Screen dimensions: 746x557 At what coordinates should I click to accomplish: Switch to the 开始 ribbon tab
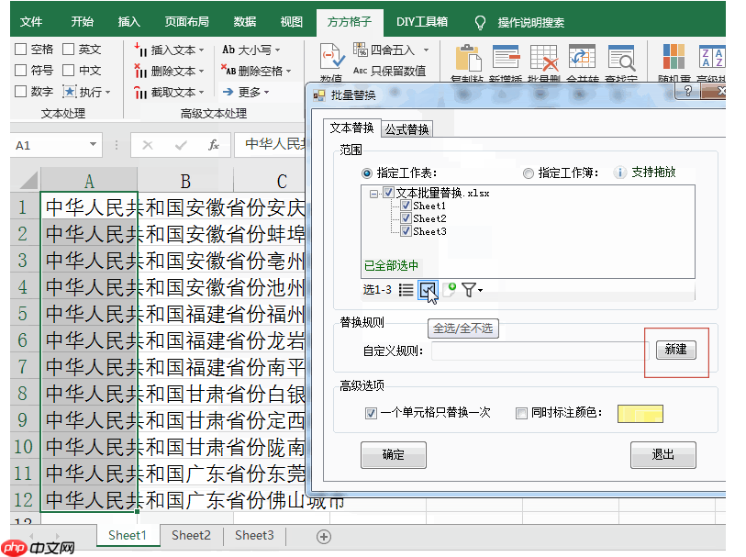tap(82, 22)
